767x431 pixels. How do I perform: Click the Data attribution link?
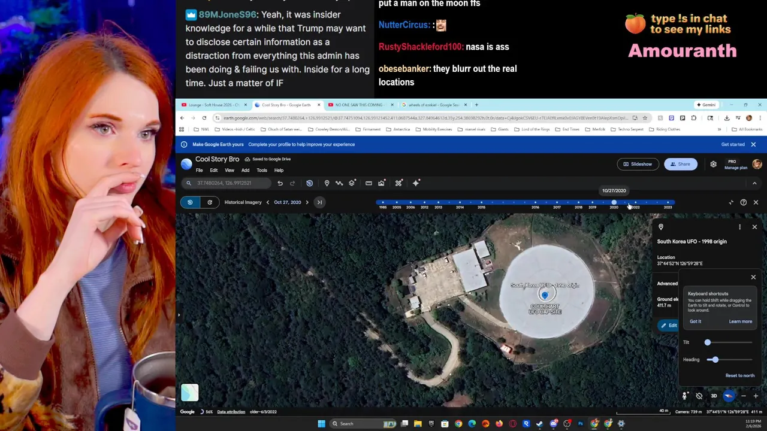click(x=231, y=412)
